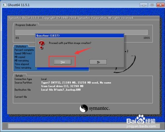The width and height of the screenshot is (165, 132).
Task: Click the Time remaining label
Action: pos(23,68)
